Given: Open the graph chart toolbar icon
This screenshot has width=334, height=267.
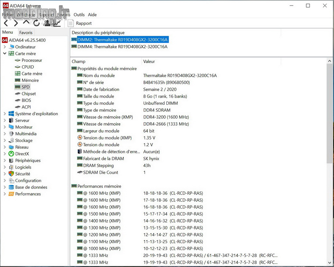Looking at the screenshot, I should (x=57, y=23).
